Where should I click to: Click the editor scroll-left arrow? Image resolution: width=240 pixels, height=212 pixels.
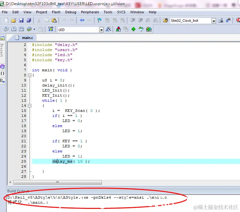pyautogui.click(x=10, y=182)
